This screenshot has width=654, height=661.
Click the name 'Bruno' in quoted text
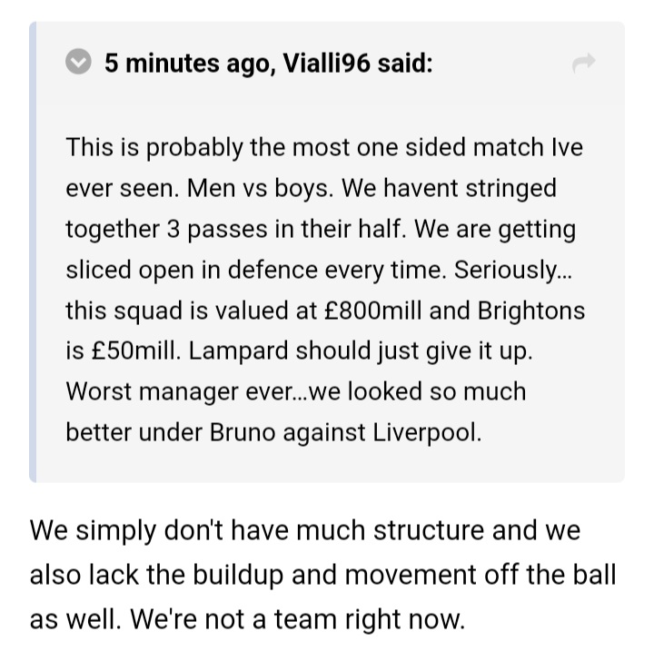(243, 432)
